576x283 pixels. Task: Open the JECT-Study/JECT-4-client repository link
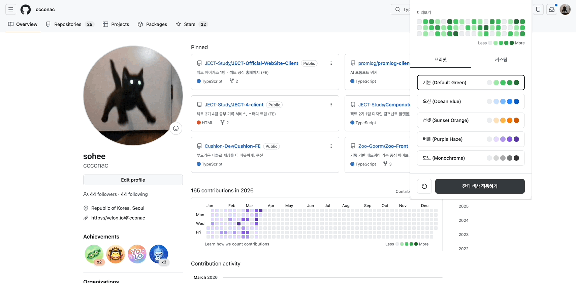click(234, 105)
